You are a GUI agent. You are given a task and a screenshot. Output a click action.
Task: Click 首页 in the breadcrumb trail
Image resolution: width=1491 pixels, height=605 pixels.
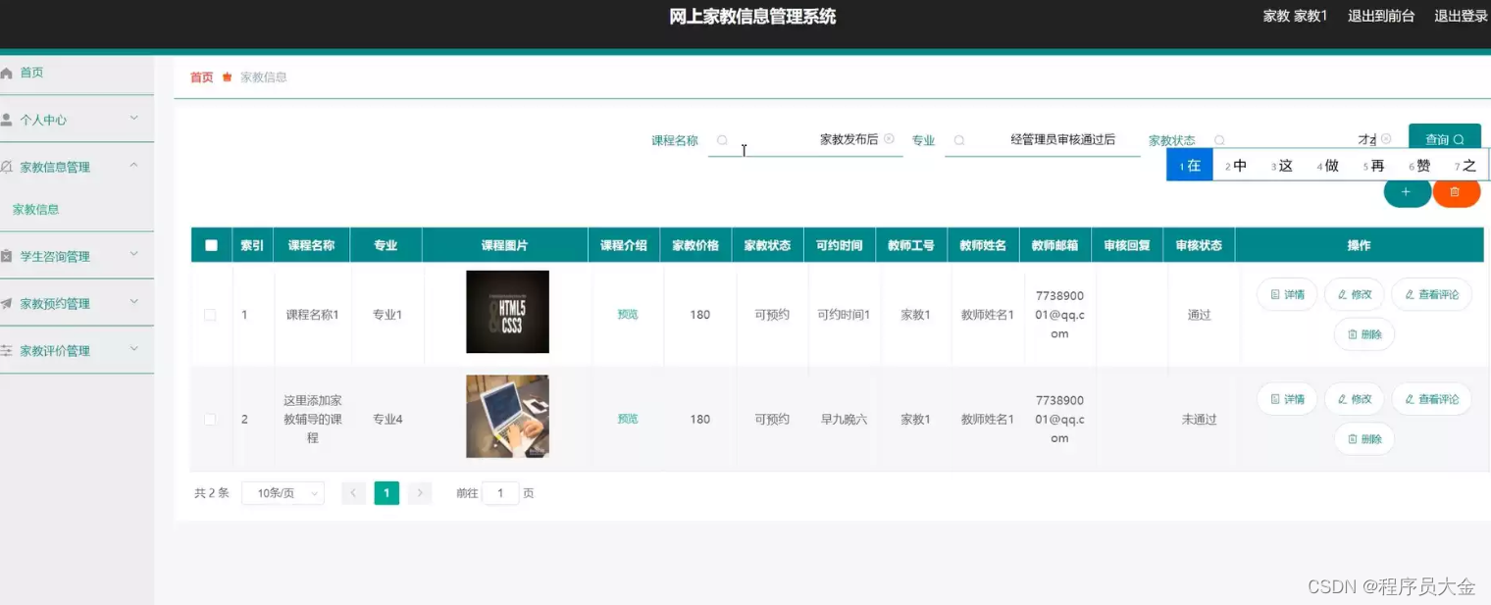click(200, 76)
